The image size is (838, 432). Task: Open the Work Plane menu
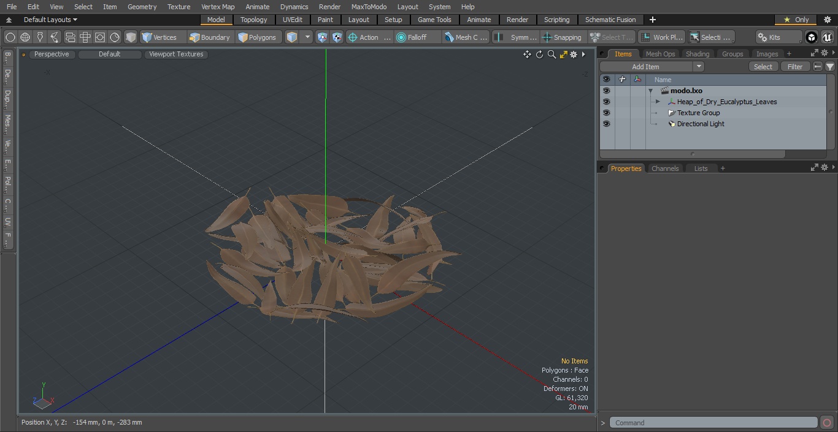coord(661,37)
